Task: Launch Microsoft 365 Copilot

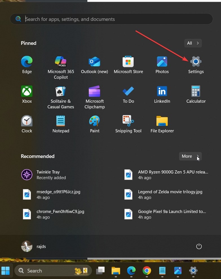Action: pyautogui.click(x=61, y=68)
